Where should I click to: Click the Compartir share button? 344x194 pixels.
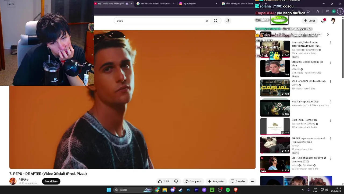click(x=193, y=181)
